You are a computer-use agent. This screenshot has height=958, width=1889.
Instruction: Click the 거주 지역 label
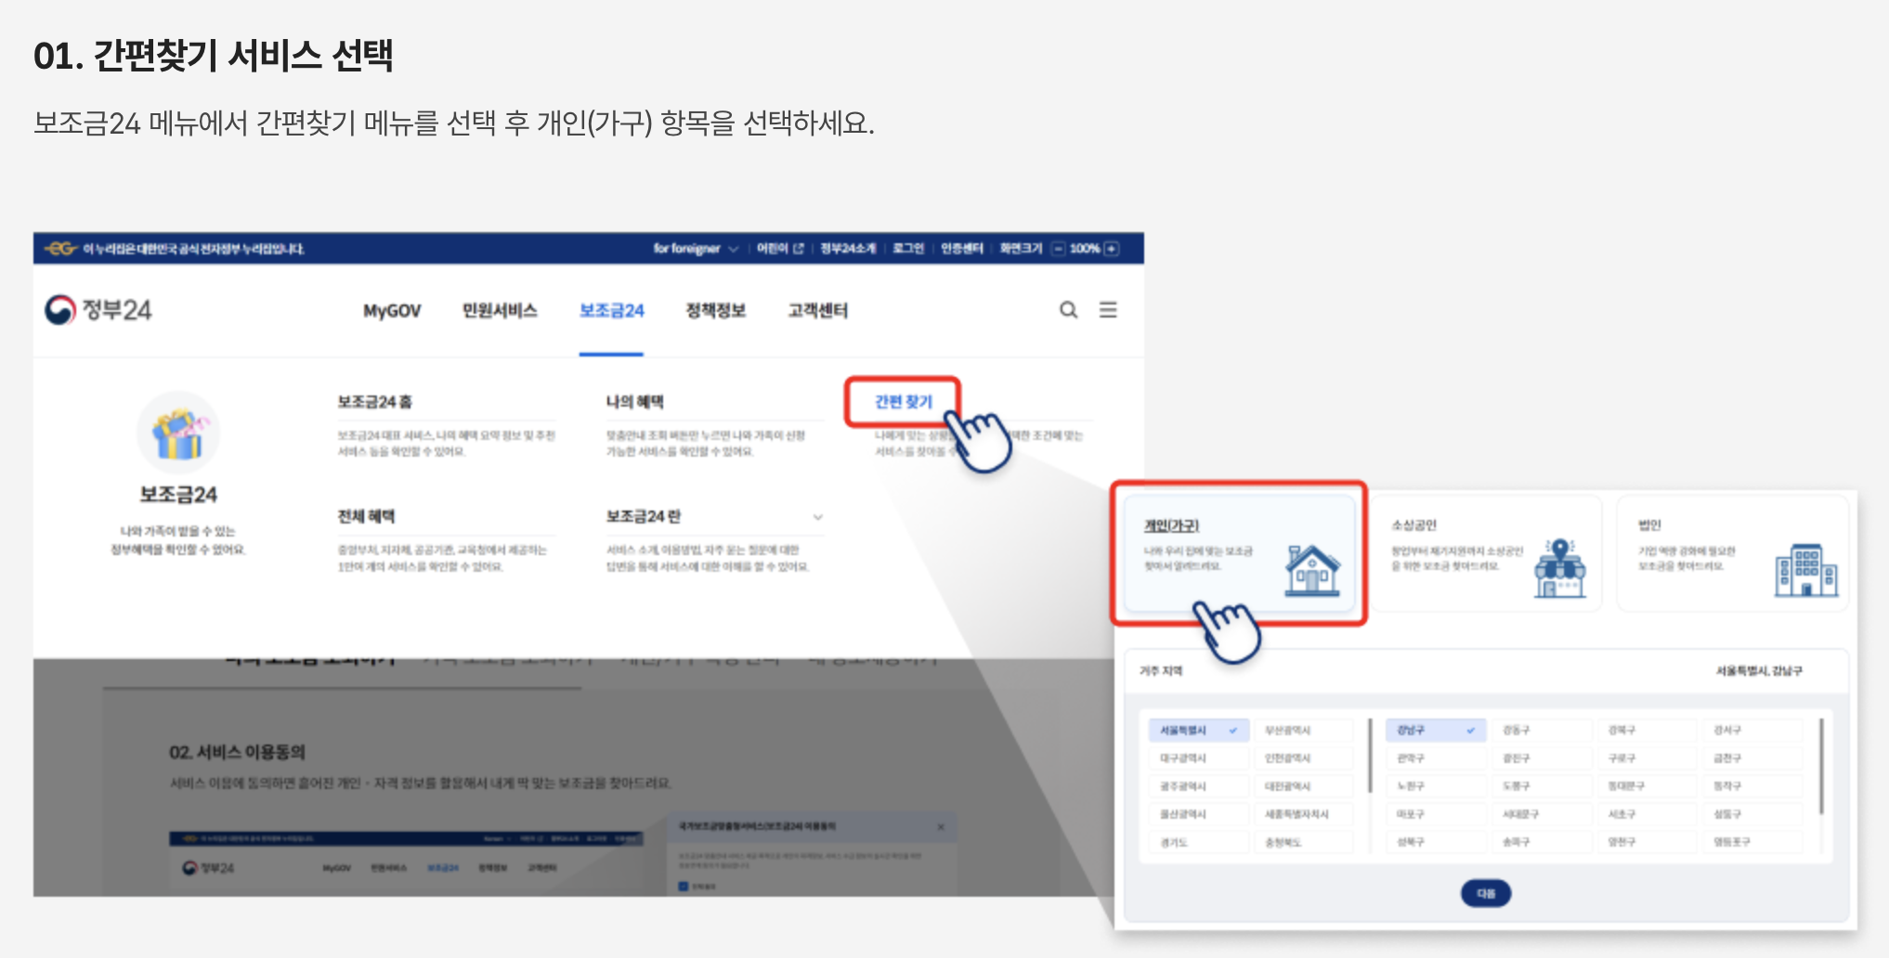coord(1161,670)
